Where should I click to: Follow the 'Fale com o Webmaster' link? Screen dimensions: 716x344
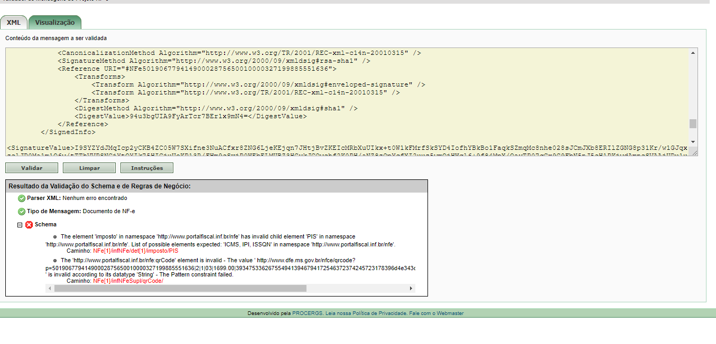436,313
